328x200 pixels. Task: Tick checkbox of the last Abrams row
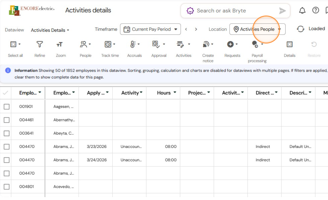coord(7,174)
